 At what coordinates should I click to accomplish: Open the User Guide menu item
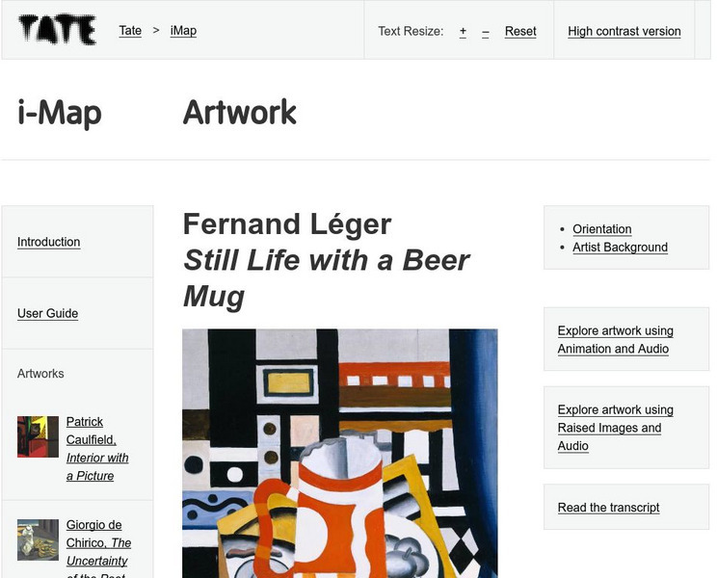(x=48, y=313)
